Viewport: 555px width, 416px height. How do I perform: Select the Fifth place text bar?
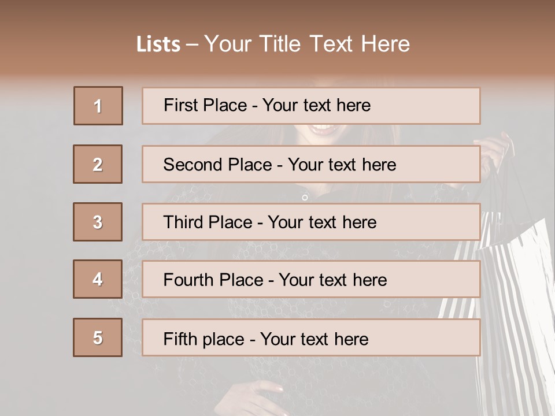pyautogui.click(x=311, y=337)
